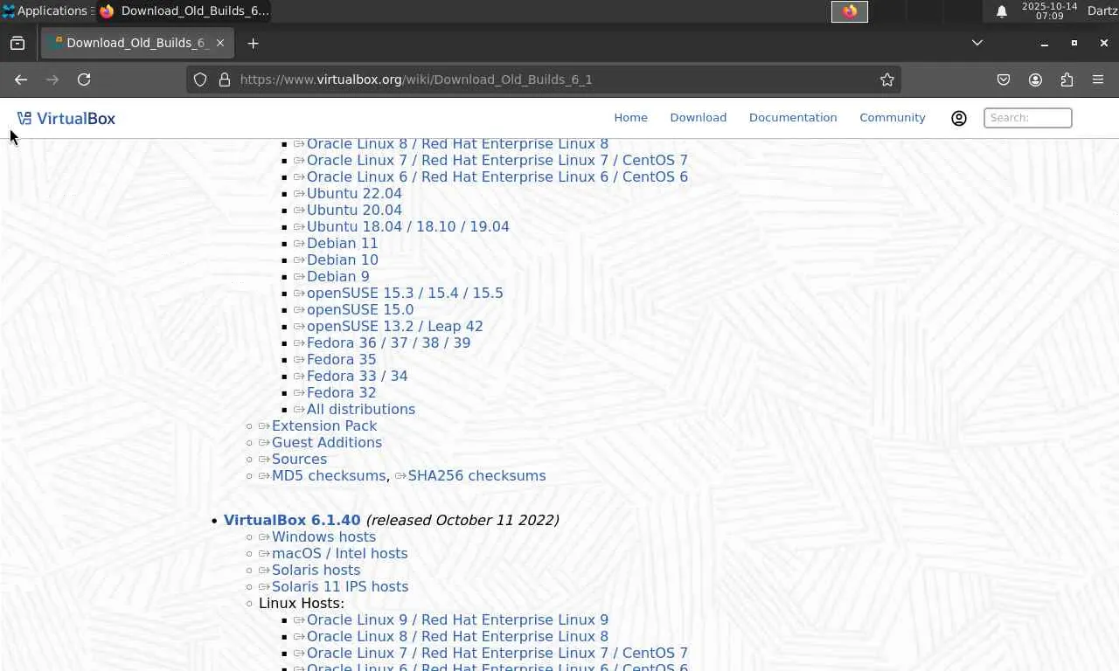1119x671 pixels.
Task: Go back with the browser back arrow
Action: (x=21, y=80)
